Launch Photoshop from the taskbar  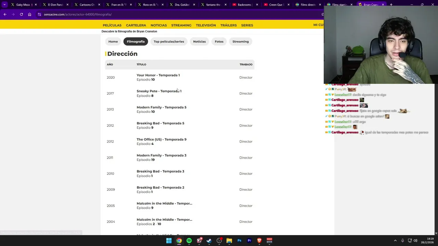pyautogui.click(x=240, y=241)
